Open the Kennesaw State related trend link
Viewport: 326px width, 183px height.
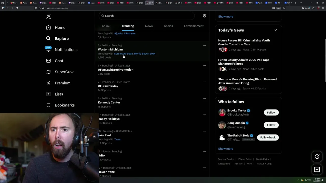coord(124,54)
